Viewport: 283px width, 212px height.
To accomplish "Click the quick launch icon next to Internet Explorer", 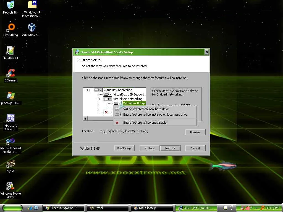I will [x=36, y=208].
